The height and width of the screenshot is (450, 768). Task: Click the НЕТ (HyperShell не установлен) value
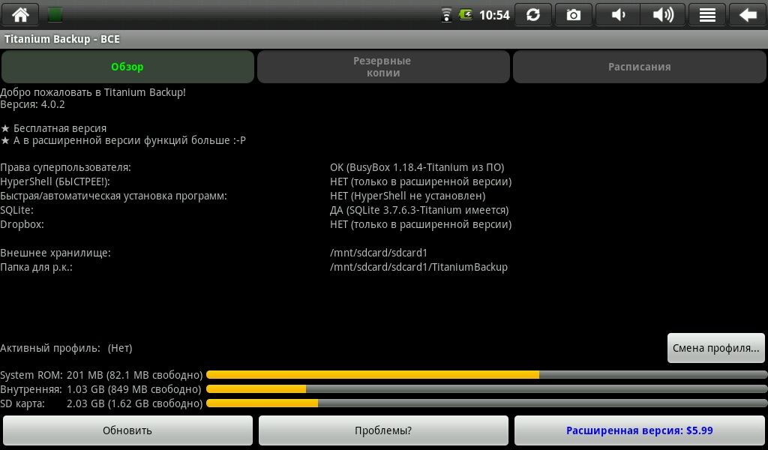tap(407, 196)
